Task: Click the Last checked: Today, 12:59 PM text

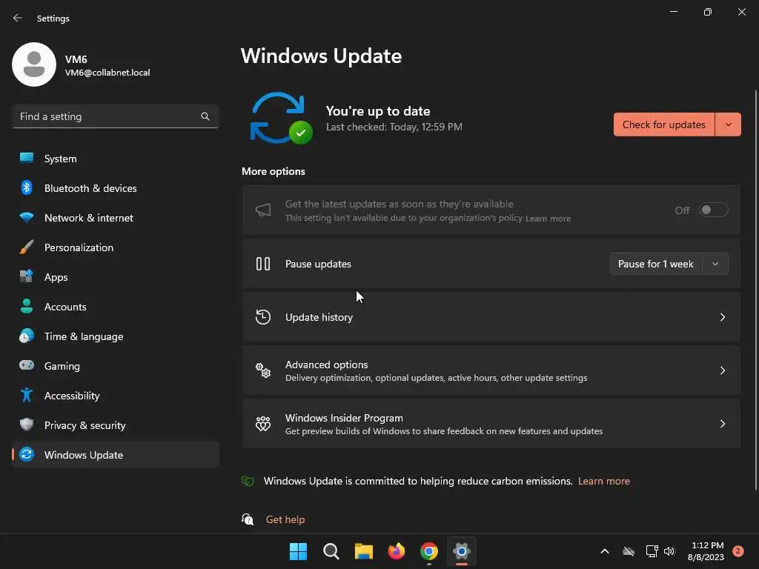Action: pos(394,127)
